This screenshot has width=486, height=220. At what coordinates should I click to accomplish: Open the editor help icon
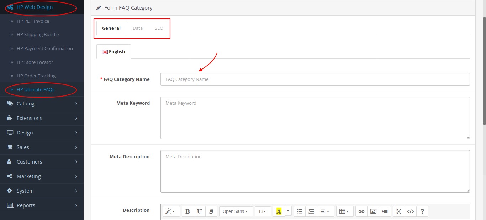(x=422, y=211)
